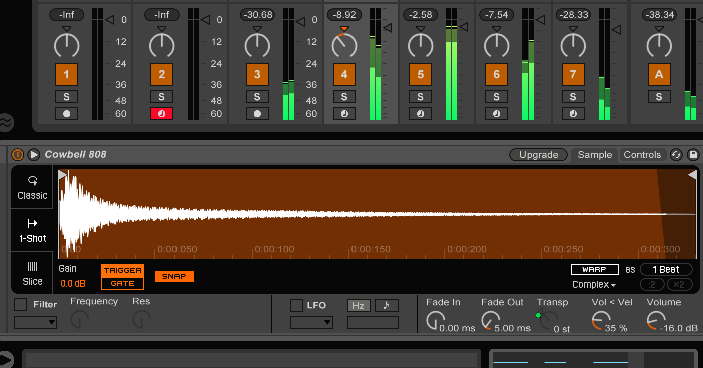703x368 pixels.
Task: Enable the Filter section checkbox
Action: tap(20, 304)
